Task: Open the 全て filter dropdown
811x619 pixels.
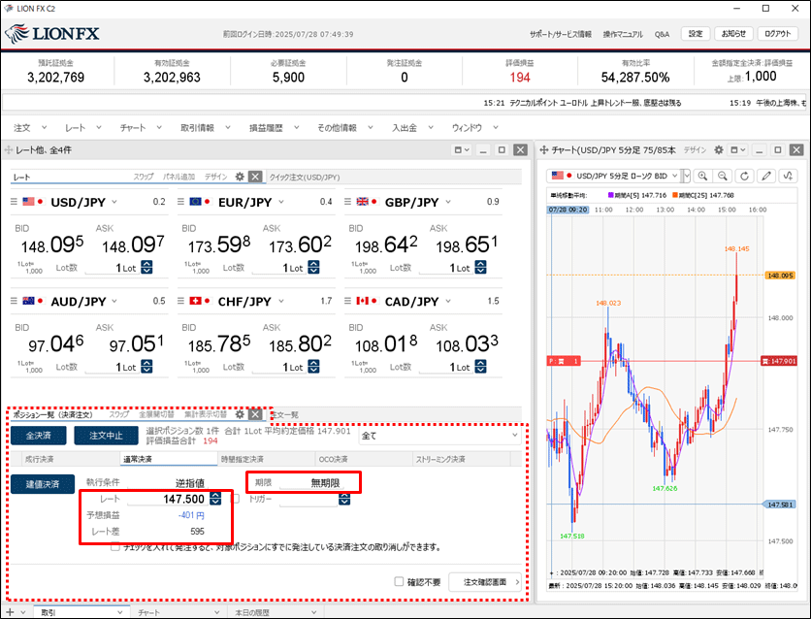Action: click(x=439, y=436)
